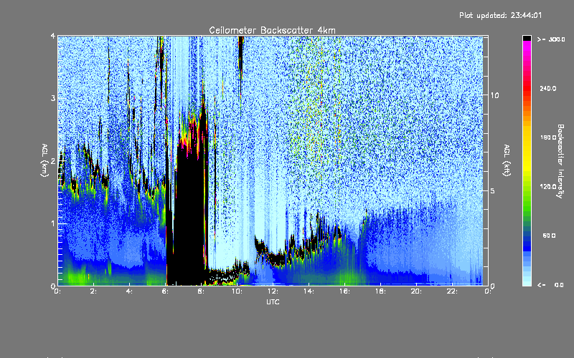The width and height of the screenshot is (574, 358).
Task: Click the '240.0' colorbar label
Action: point(548,88)
